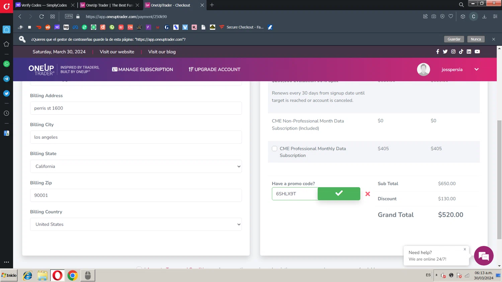Close the Need help chat popup
The height and width of the screenshot is (282, 502).
[x=465, y=249]
